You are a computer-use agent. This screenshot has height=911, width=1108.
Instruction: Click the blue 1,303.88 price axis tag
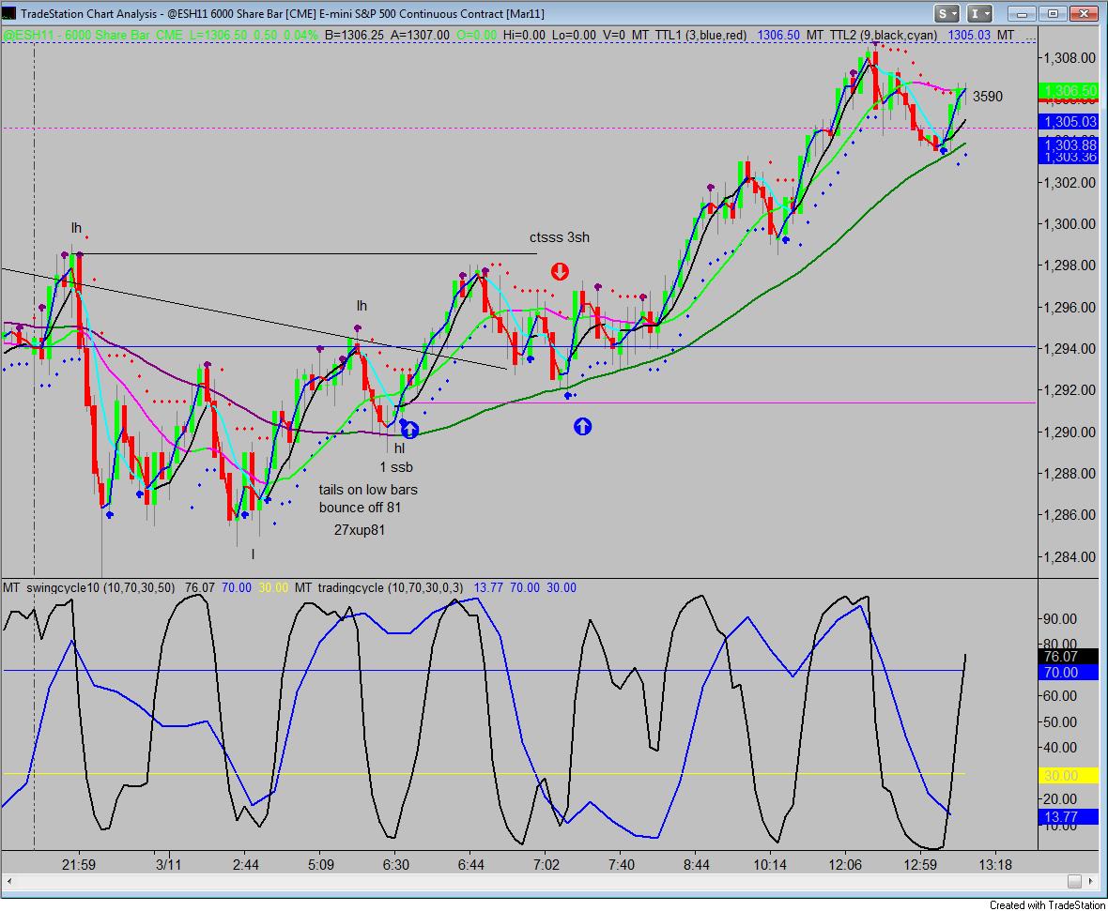coord(1068,144)
